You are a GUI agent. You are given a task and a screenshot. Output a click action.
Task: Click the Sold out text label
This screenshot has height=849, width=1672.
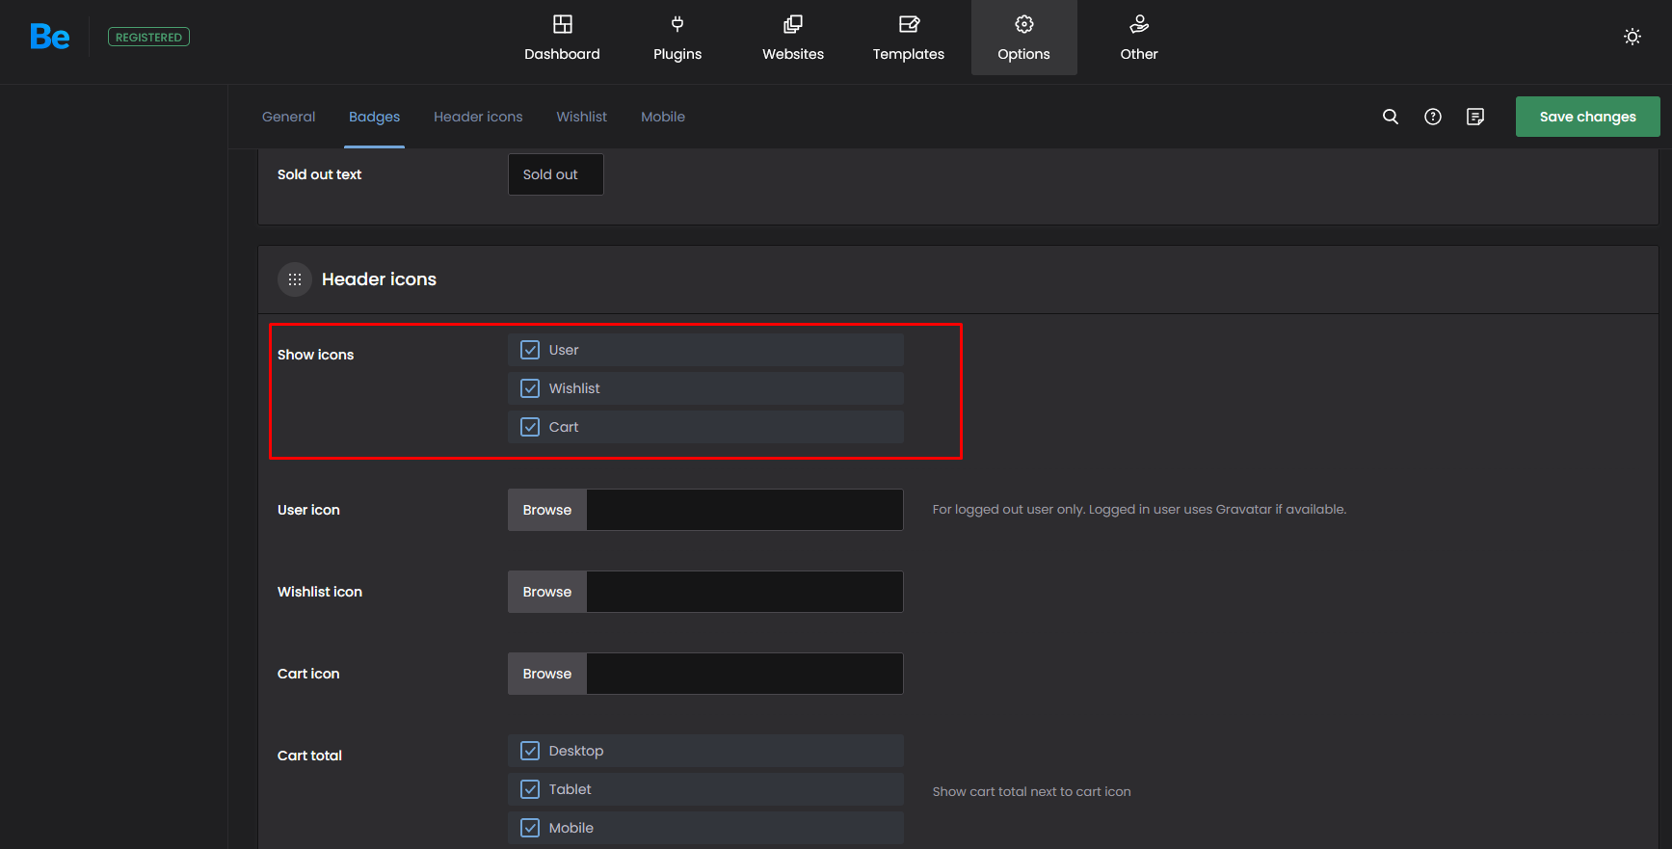coord(319,174)
